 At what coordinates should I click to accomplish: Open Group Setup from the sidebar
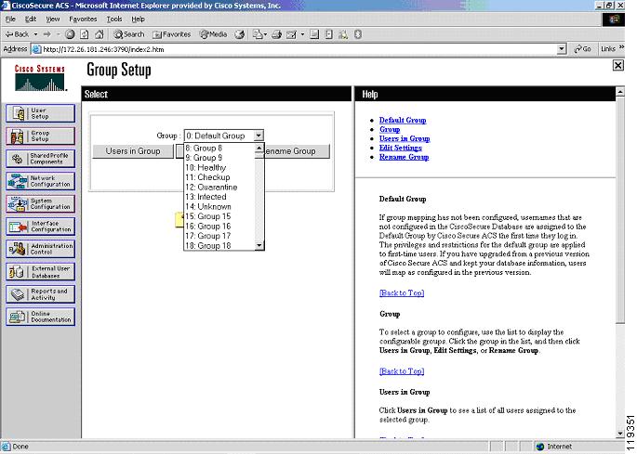[40, 136]
